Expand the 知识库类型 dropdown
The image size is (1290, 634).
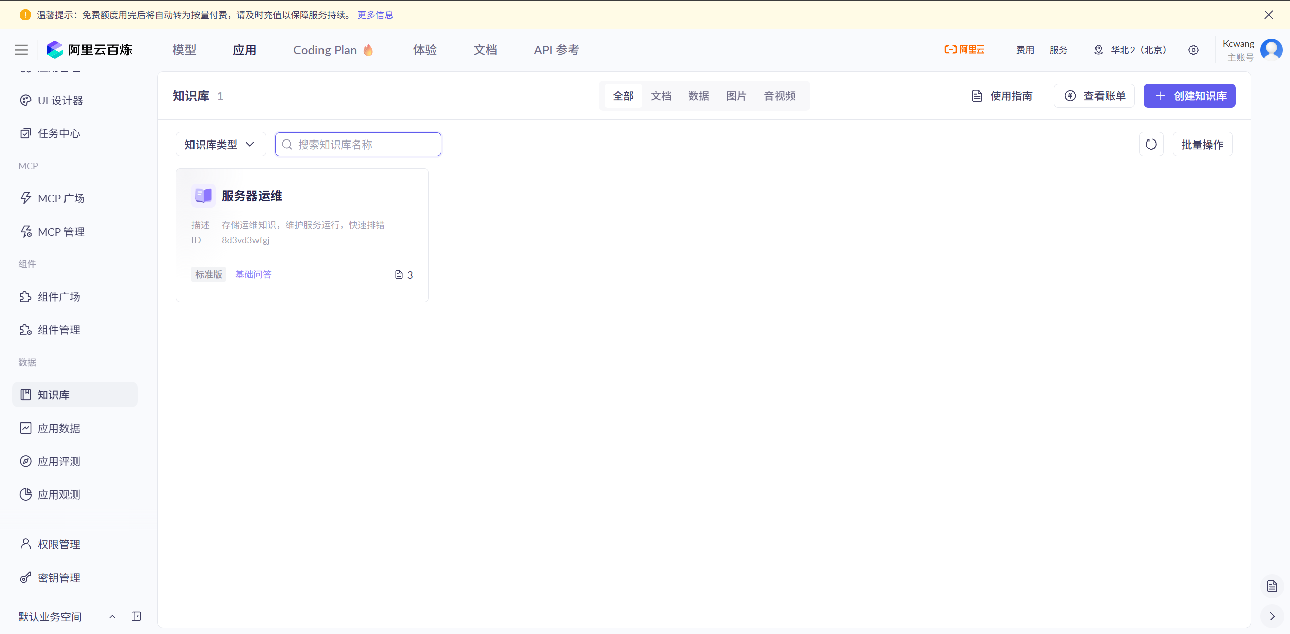tap(220, 145)
